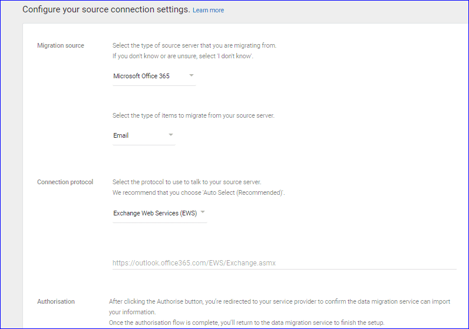Click the 'Select the type of source server' text
Image resolution: width=469 pixels, height=329 pixels.
tap(194, 45)
